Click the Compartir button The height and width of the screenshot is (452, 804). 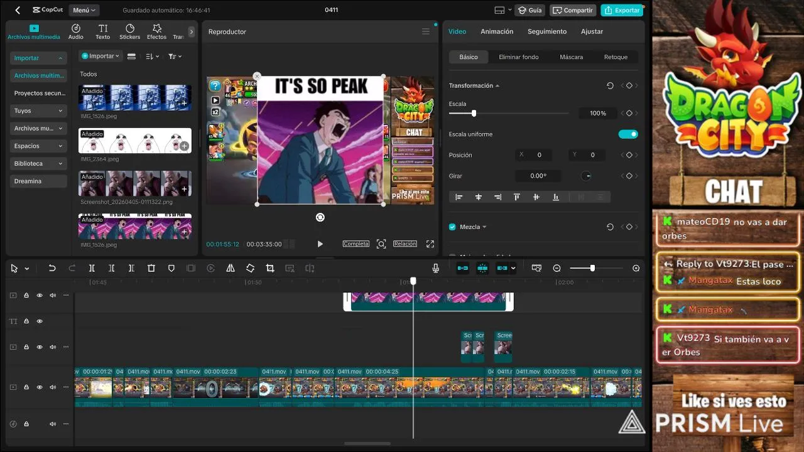(x=573, y=10)
